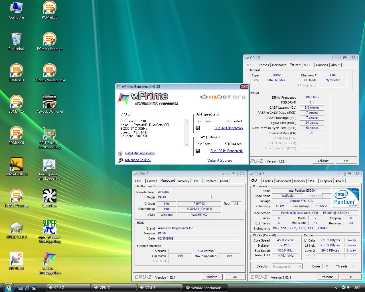Select the PCMark Vantage x64 shortcut
Screen dimensions: 365x292
(x=49, y=73)
